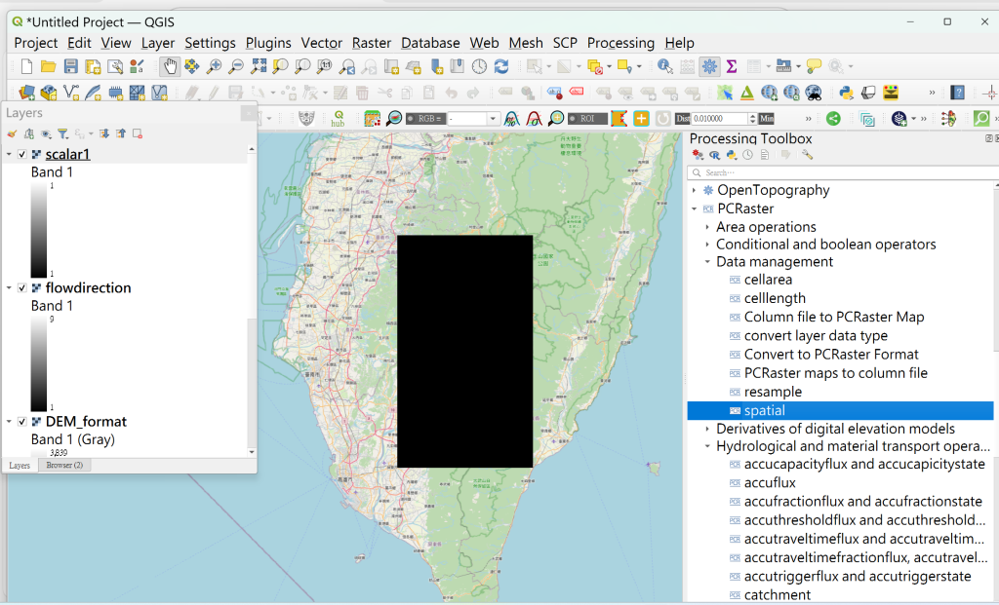Expand Derivatives of digital elevation models group
999x605 pixels.
click(x=707, y=429)
